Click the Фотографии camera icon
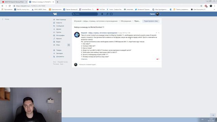This screenshot has width=217, height=122. click(54, 35)
